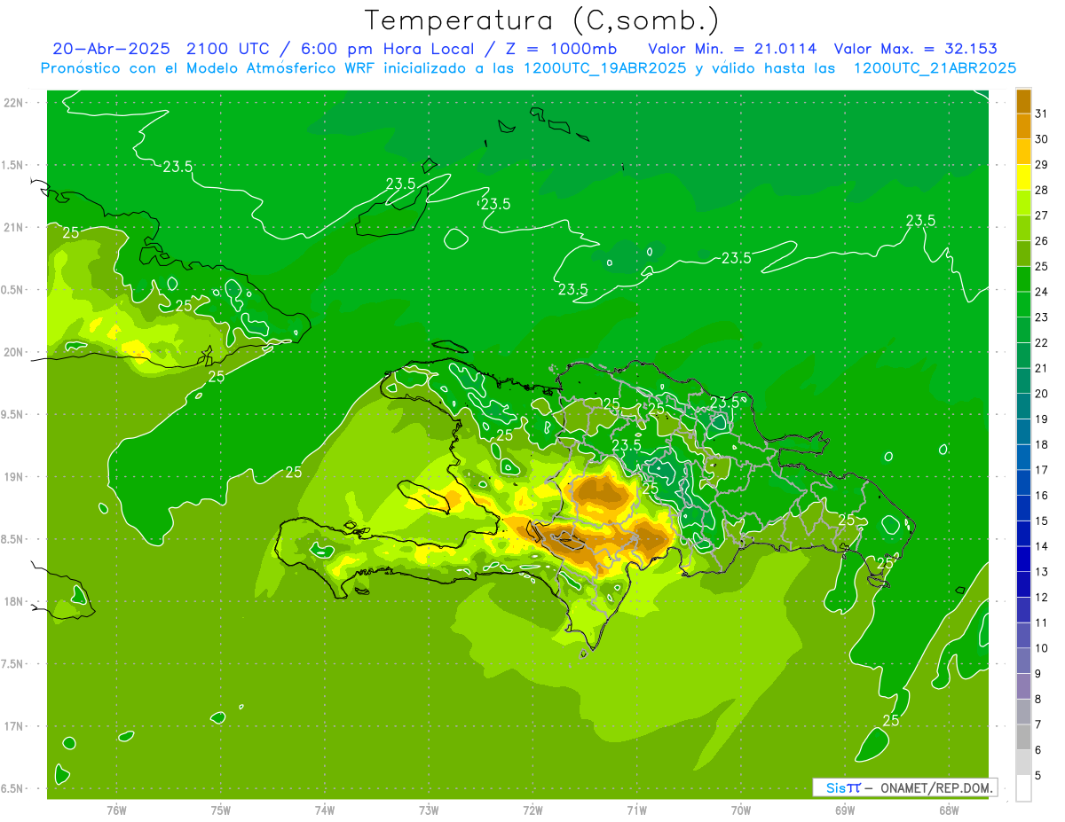Click the legend value "21" on the color scale
Viewport: 1065px width, 822px height.
(1041, 368)
